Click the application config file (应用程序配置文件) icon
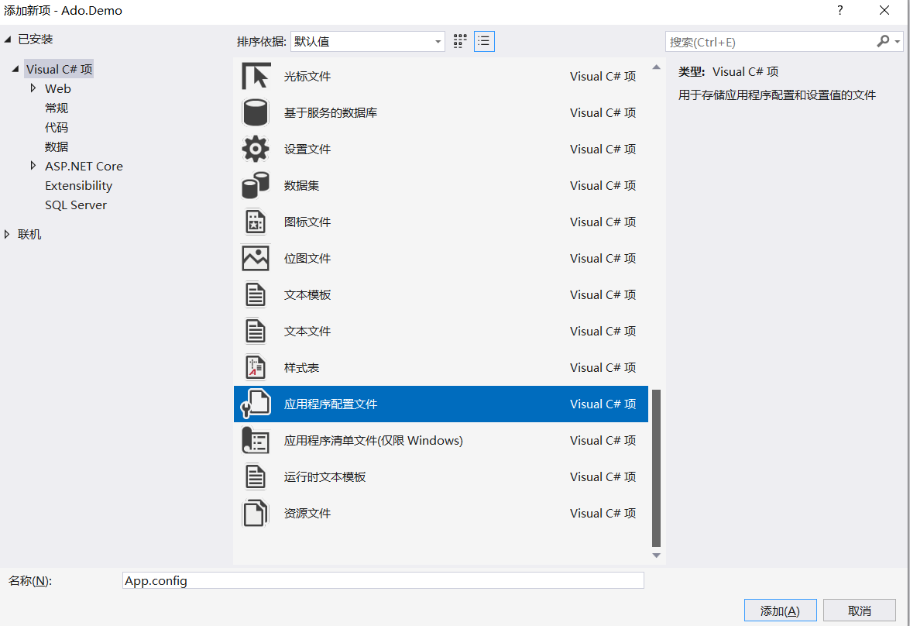The image size is (910, 626). point(256,404)
